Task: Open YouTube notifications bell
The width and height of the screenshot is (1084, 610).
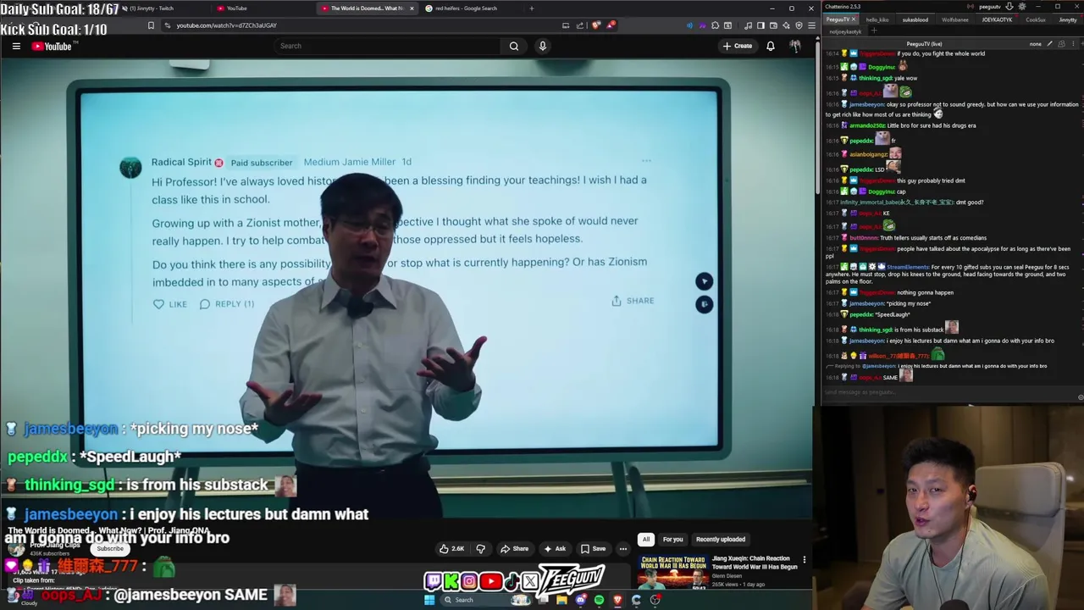Action: click(771, 46)
